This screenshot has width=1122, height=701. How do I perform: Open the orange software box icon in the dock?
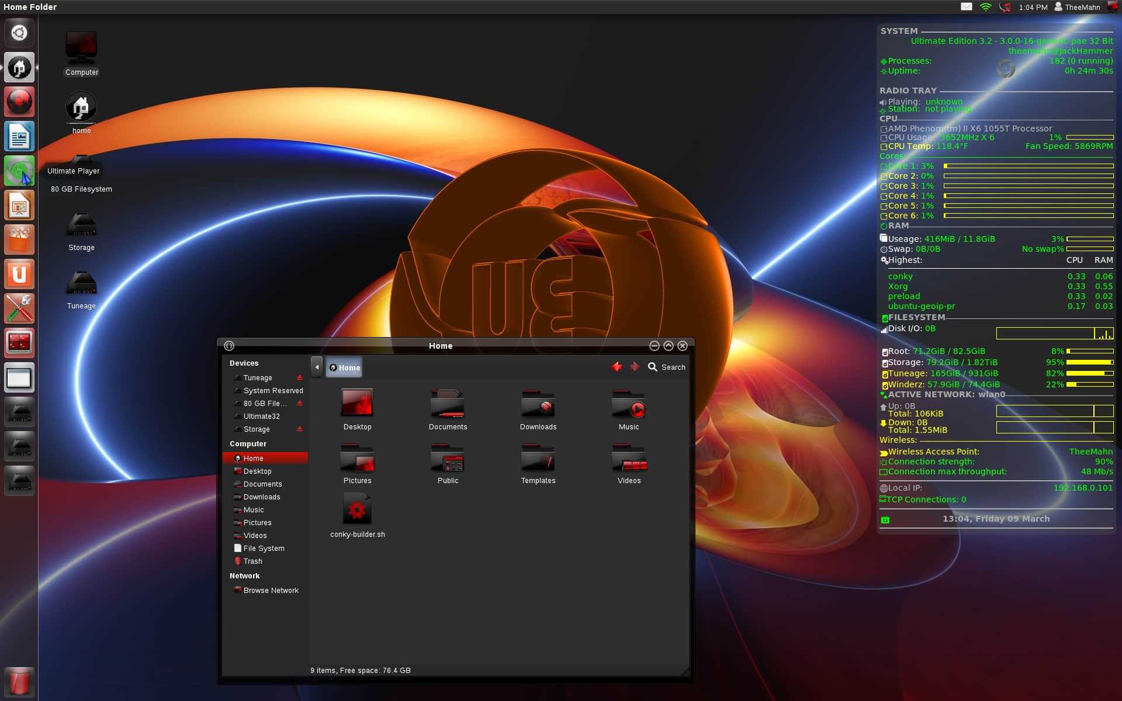(19, 240)
